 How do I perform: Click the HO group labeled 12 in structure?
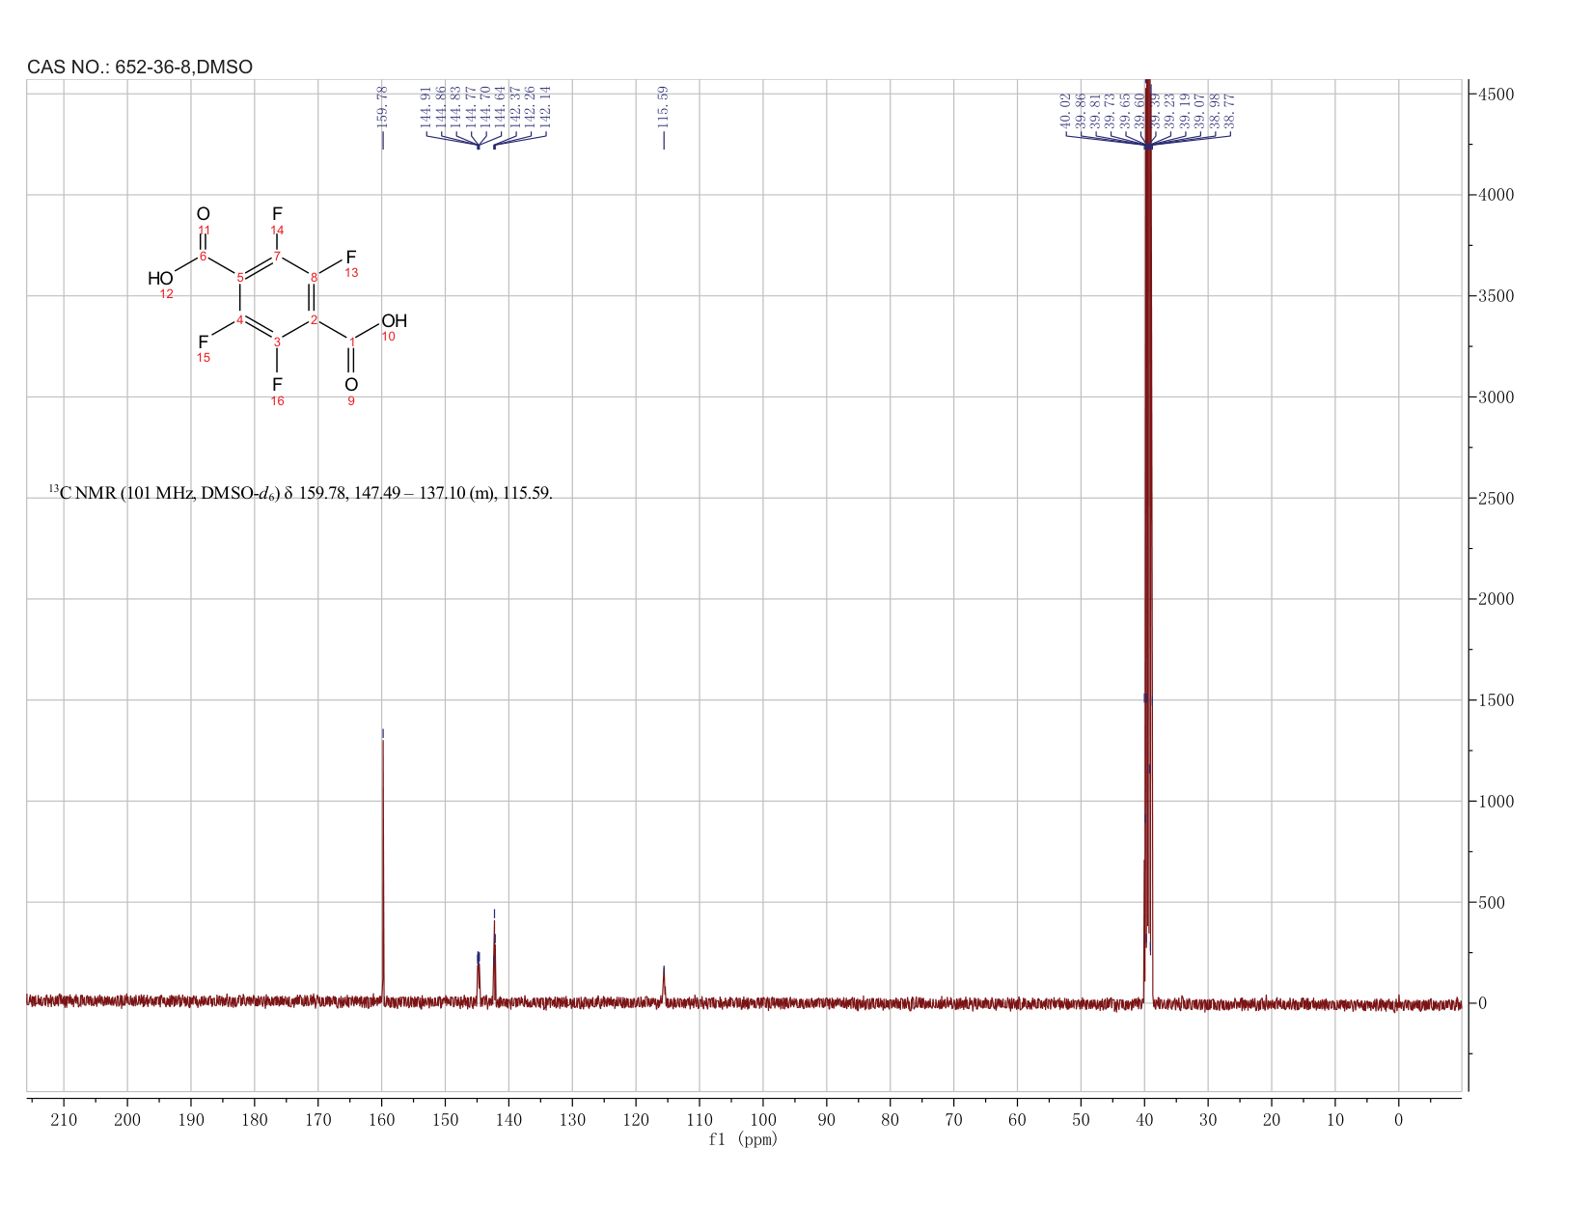[160, 279]
